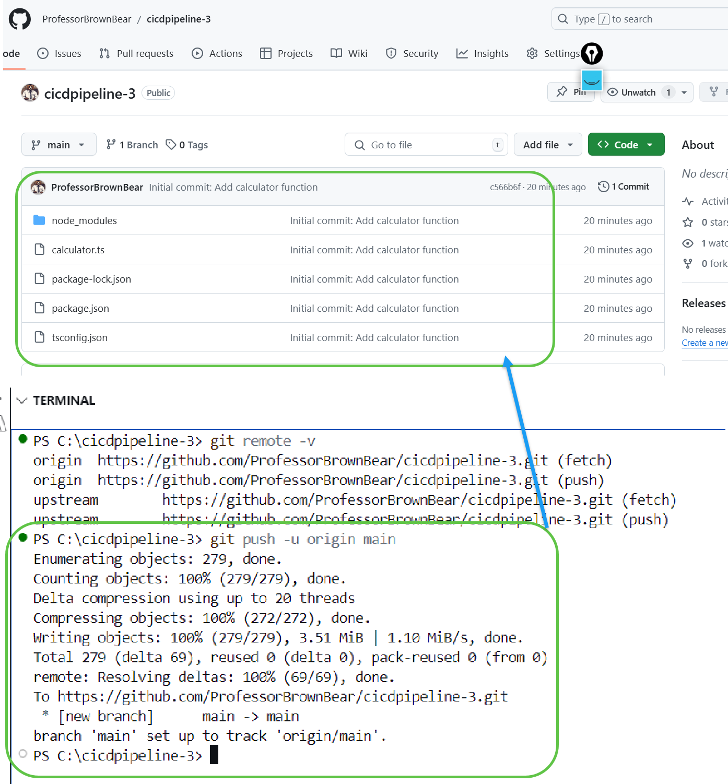
Task: Click the Settings gear icon
Action: [532, 53]
